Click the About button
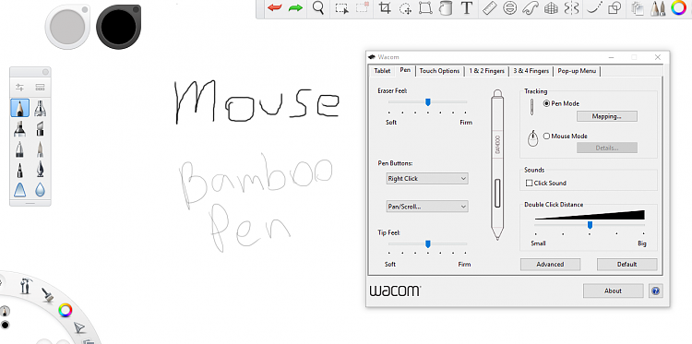Screen dimensions: 692x344 [x=613, y=291]
